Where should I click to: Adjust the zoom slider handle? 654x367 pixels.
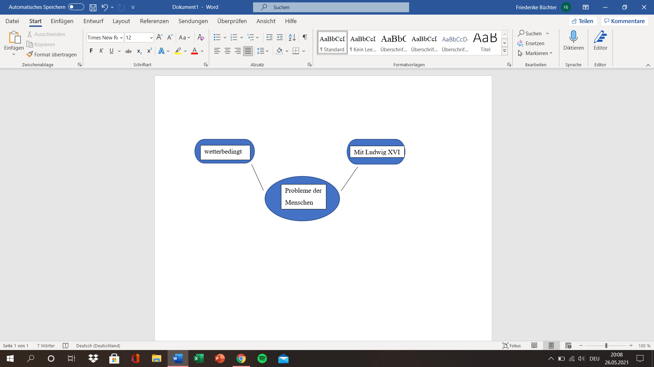coord(606,346)
